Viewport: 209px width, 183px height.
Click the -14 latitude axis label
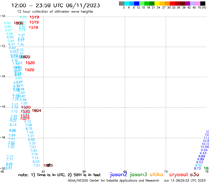tap(3, 76)
